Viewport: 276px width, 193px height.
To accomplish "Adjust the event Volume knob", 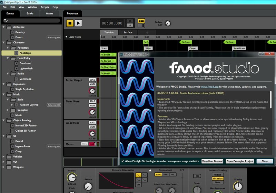I will [x=72, y=178].
